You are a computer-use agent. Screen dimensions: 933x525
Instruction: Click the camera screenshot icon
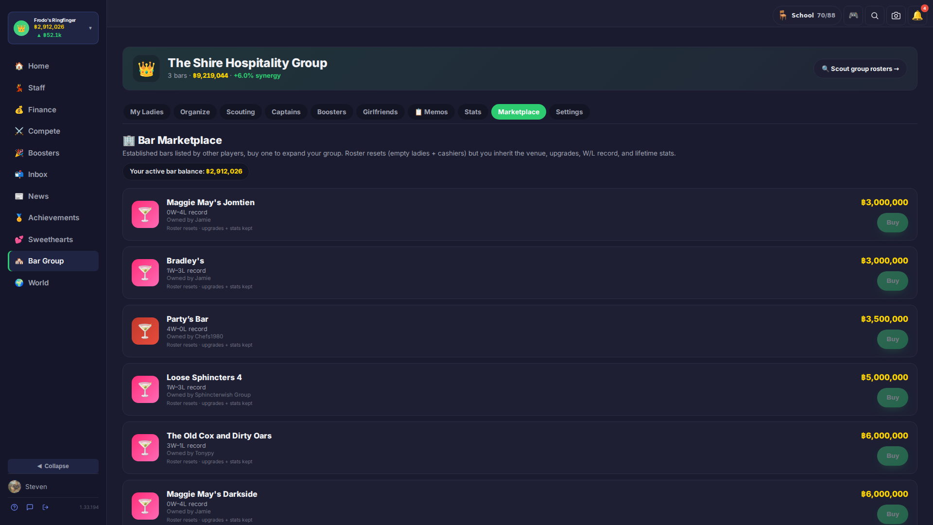click(896, 16)
